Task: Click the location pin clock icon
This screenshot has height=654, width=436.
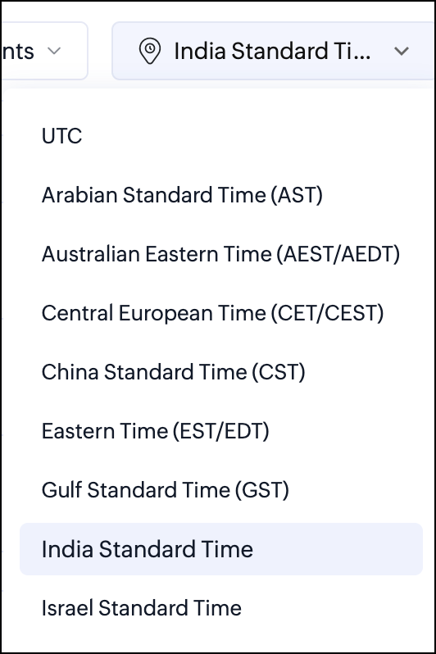Action: pos(149,51)
